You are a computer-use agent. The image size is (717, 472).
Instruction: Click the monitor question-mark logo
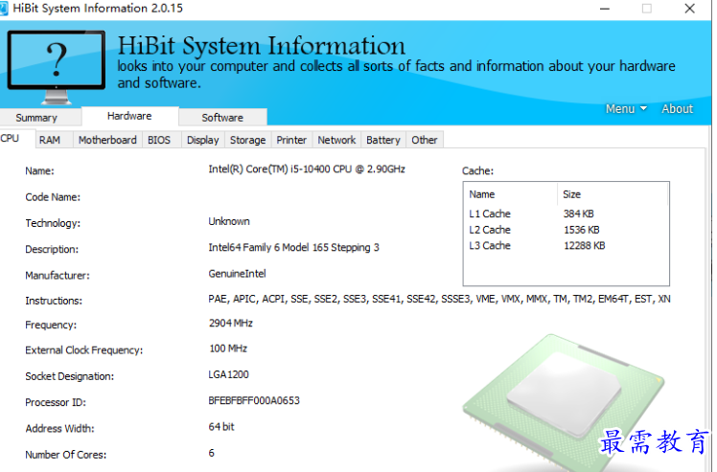coord(57,66)
